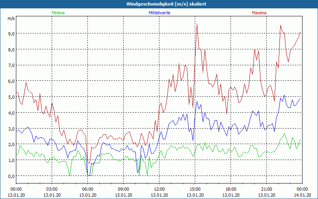Pick the 12:00 time axis label
Screen dimensions: 318x199
coord(159,189)
